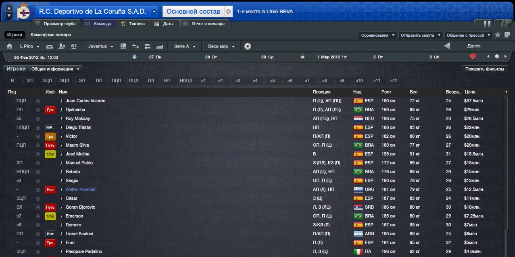Open the transfers arrows icon
This screenshot has width=515, height=257.
tap(136, 46)
